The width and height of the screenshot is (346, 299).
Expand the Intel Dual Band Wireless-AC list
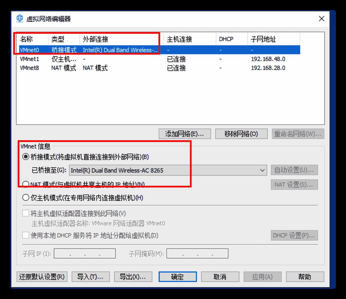point(263,170)
